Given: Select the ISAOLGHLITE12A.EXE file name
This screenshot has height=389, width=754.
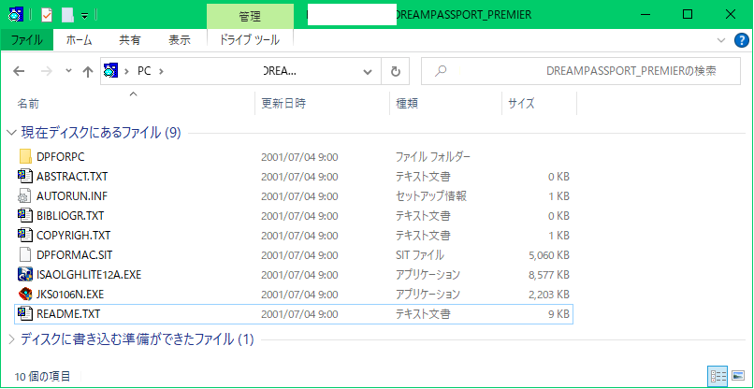Looking at the screenshot, I should tap(89, 275).
